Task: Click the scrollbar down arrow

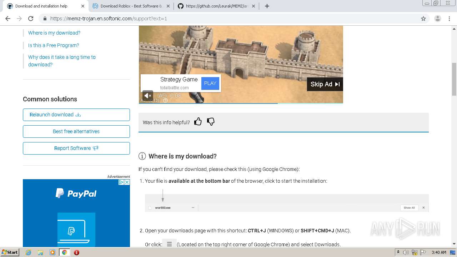Action: click(x=454, y=244)
